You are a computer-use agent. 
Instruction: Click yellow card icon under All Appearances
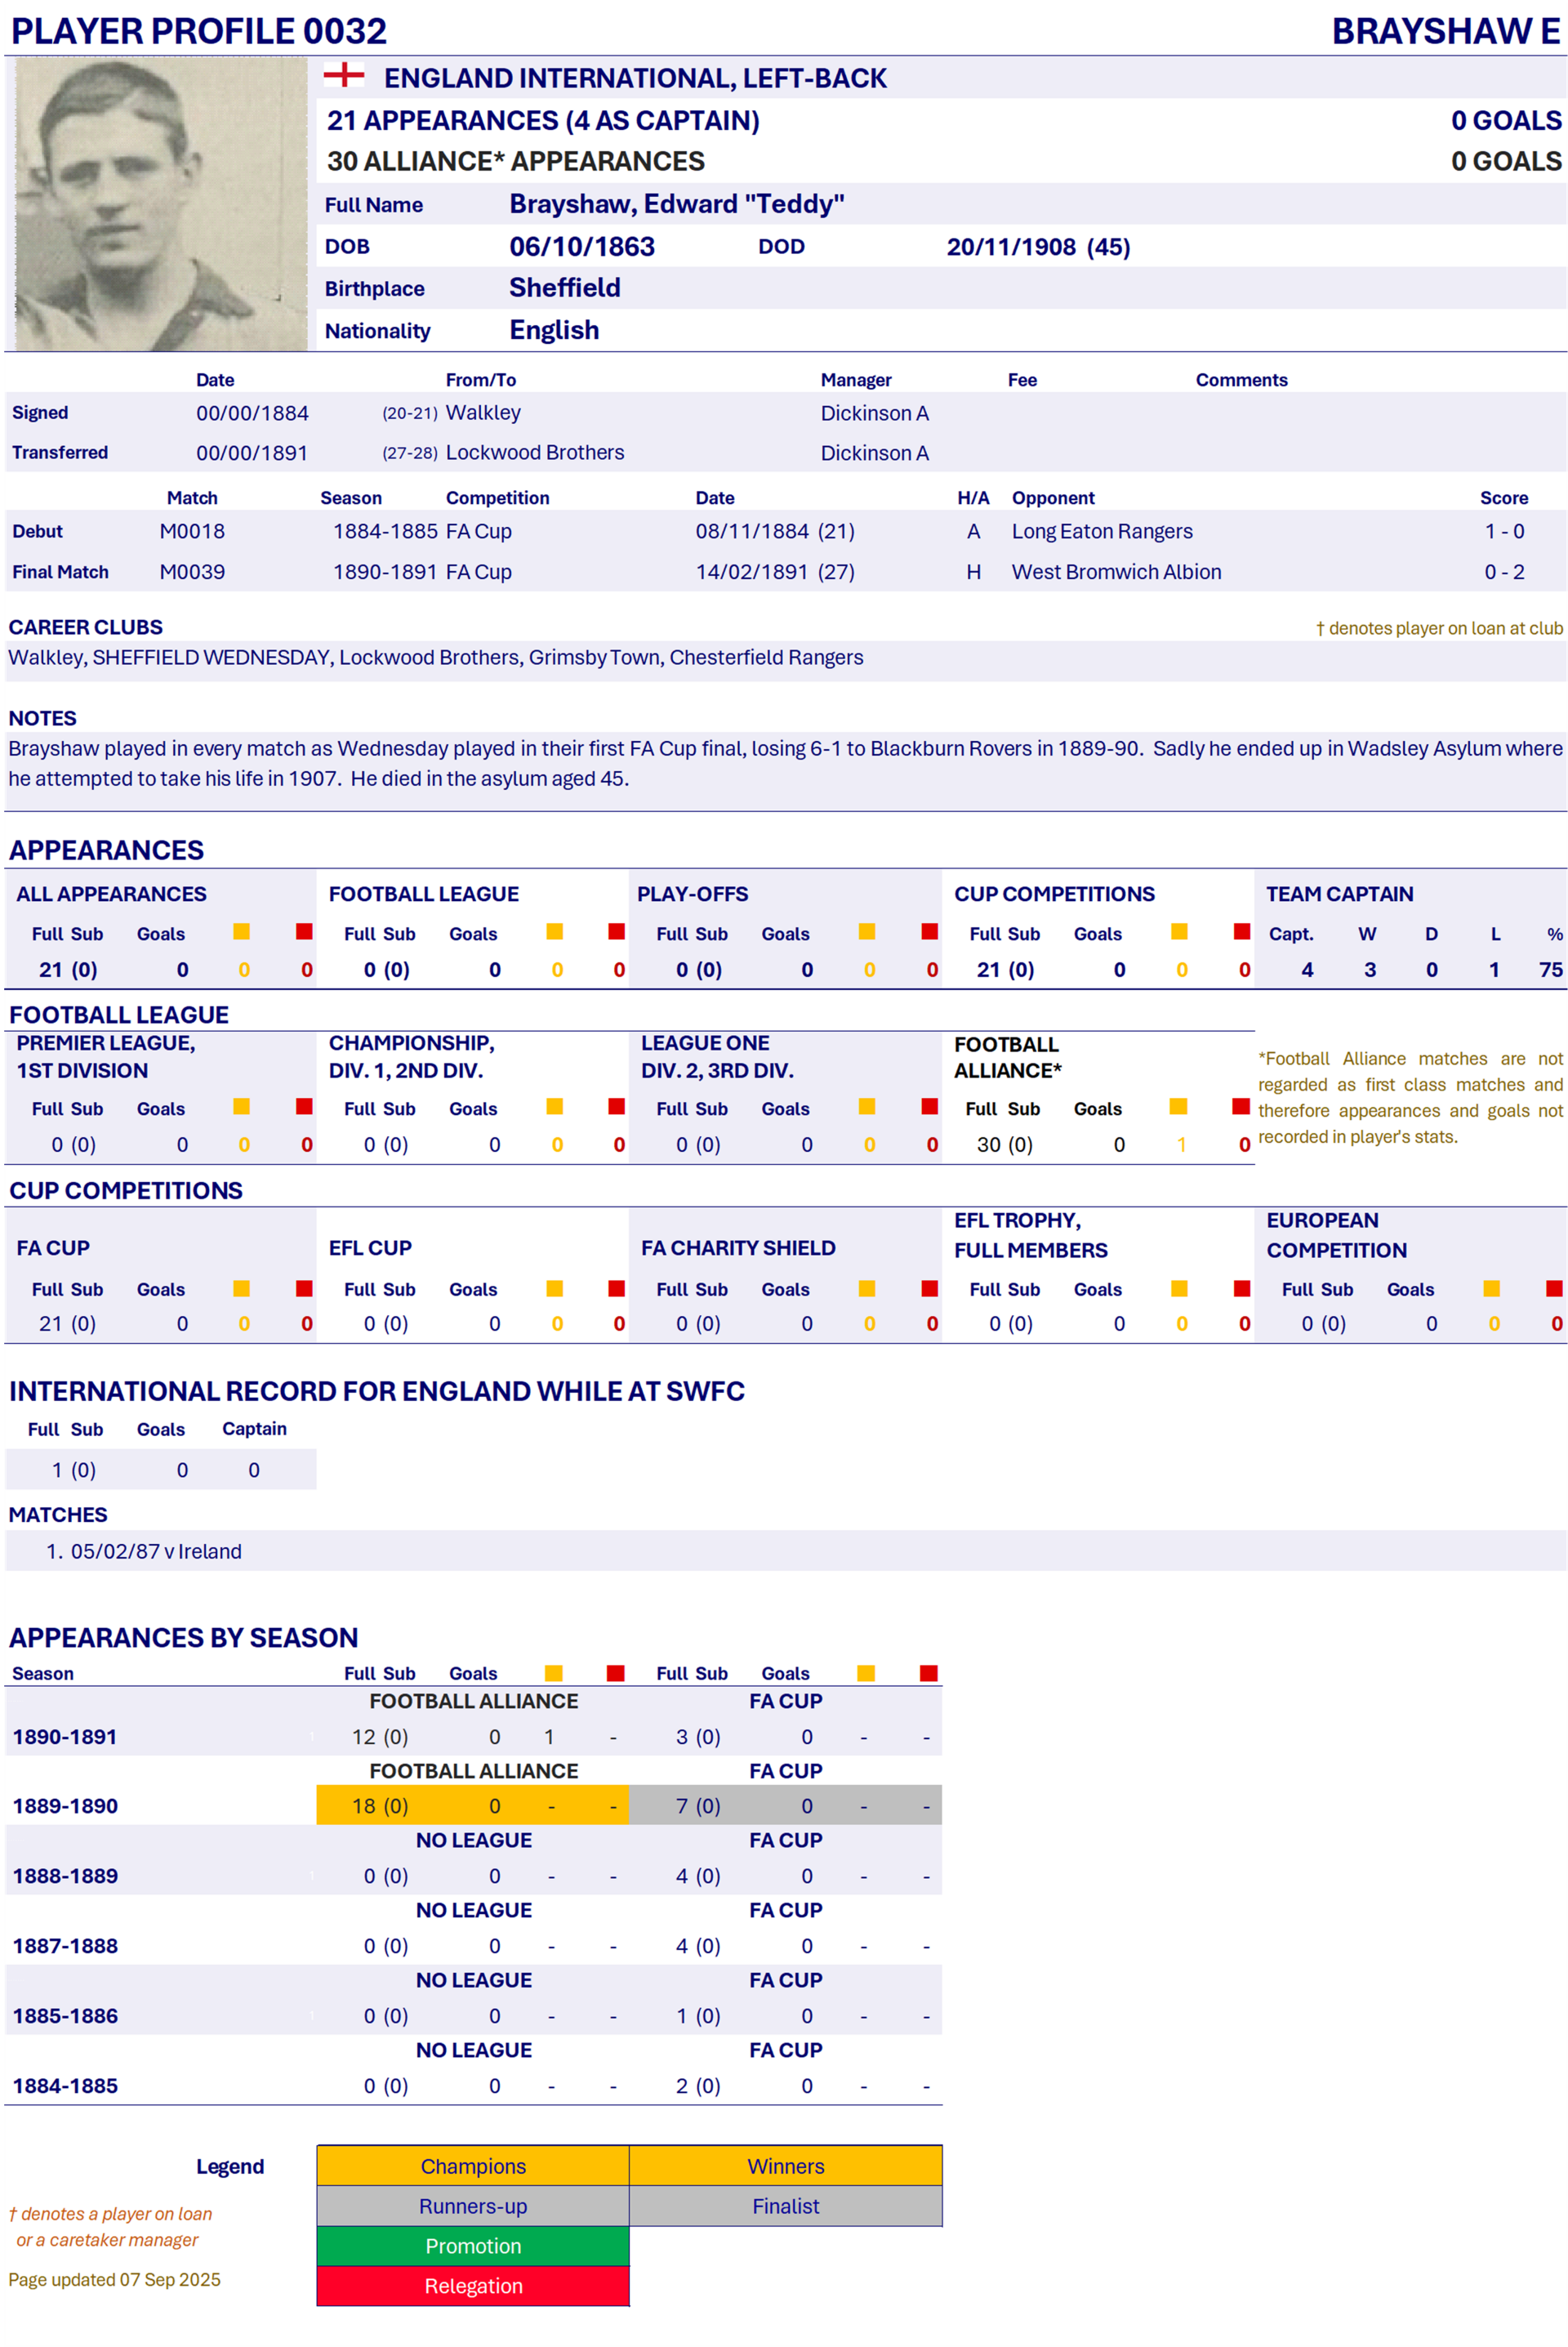(x=241, y=932)
